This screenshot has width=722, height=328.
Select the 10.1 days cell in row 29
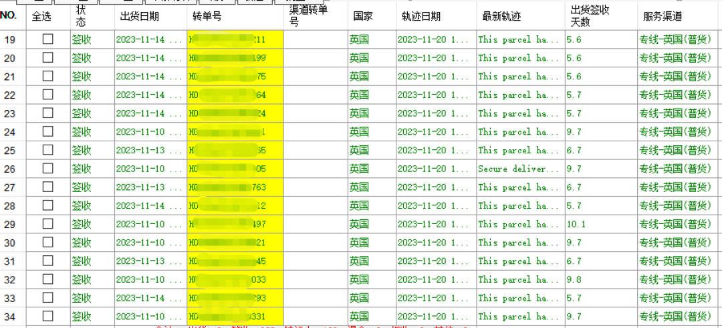[576, 224]
